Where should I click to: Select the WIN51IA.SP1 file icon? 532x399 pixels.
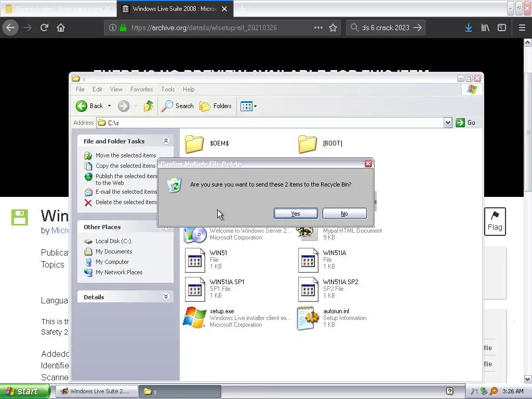(195, 289)
